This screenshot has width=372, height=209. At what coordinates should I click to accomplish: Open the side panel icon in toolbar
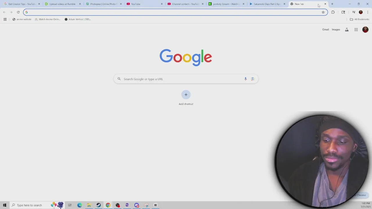(x=343, y=12)
